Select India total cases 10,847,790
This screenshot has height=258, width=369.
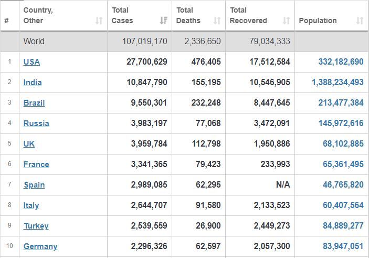(x=147, y=82)
